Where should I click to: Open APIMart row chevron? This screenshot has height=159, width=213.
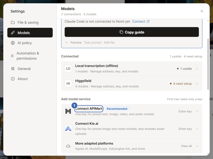click(x=197, y=111)
